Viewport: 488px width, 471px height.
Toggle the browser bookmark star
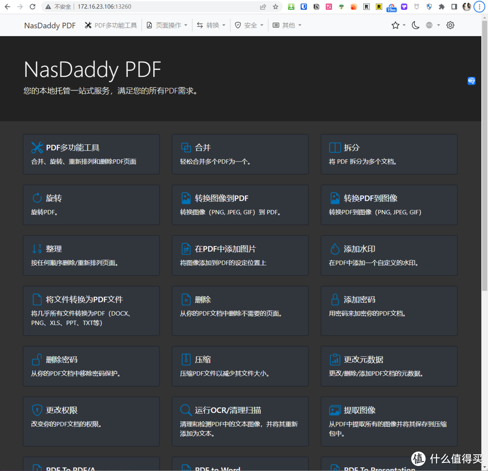click(x=276, y=7)
